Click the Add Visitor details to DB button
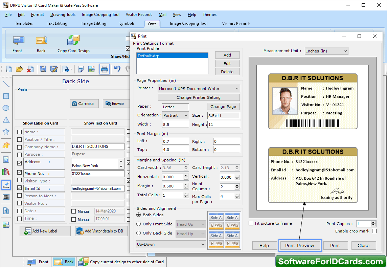Viewport: 387px width, 268px height. (101, 231)
